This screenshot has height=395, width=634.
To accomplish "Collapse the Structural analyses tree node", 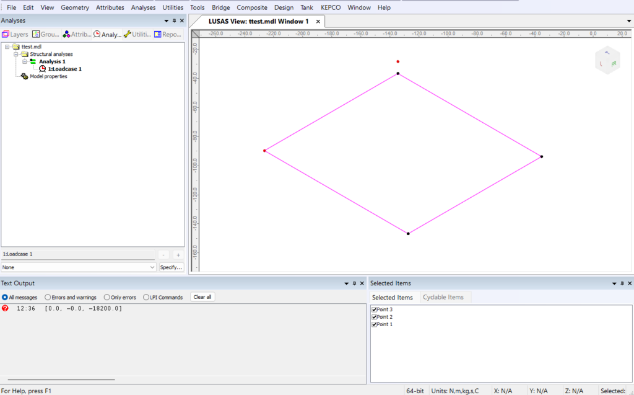I will pyautogui.click(x=16, y=55).
